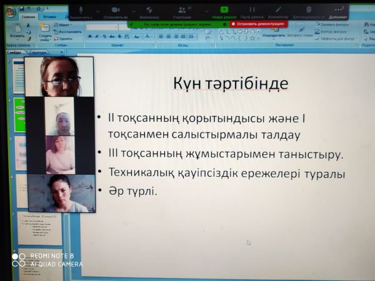
Task: Pause the screen share in Zoom
Action: [x=251, y=10]
